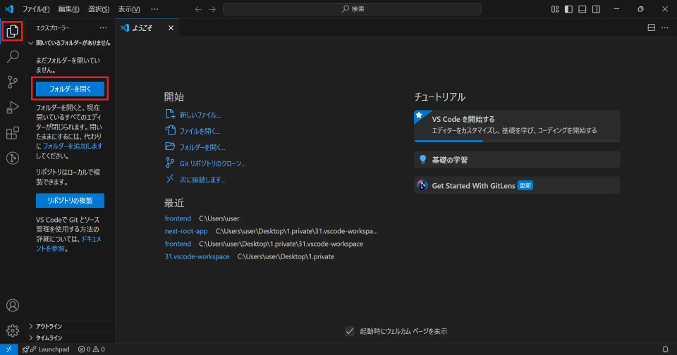Open the Manage gear icon
Image resolution: width=677 pixels, height=355 pixels.
pyautogui.click(x=13, y=330)
